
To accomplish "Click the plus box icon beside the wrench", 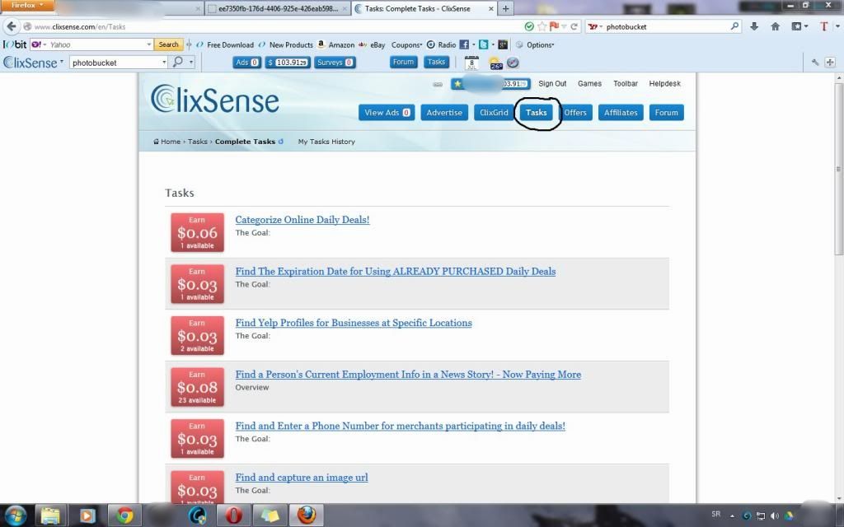I will tap(829, 63).
